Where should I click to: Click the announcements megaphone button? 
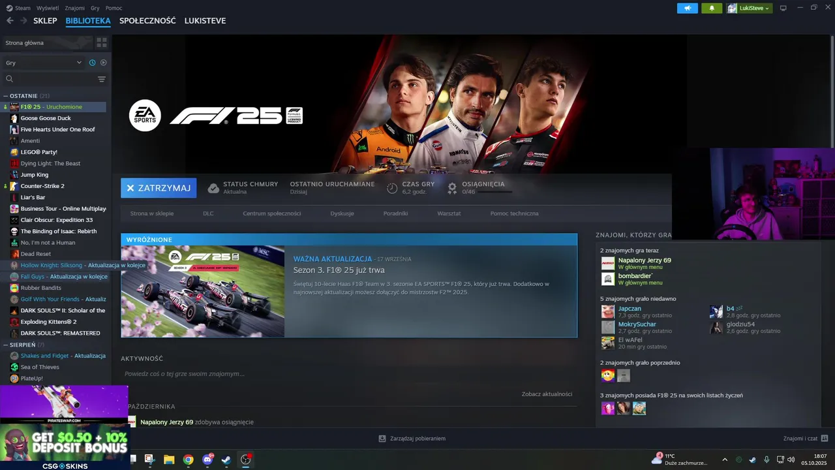click(688, 8)
